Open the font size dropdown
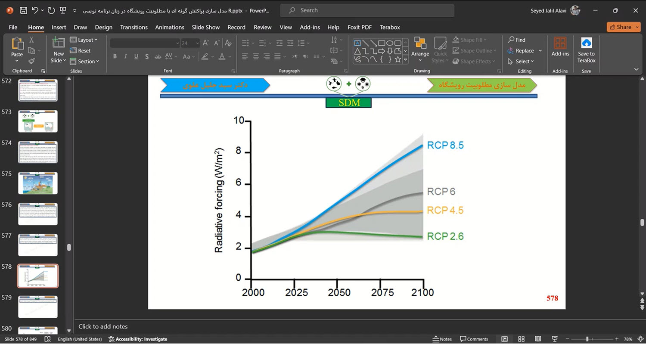Image resolution: width=646 pixels, height=344 pixels. 197,43
